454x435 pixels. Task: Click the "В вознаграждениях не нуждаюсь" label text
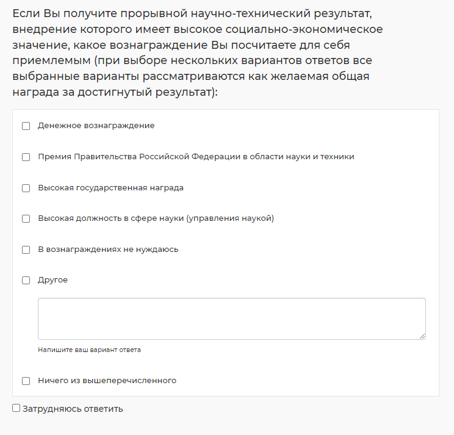[108, 250]
